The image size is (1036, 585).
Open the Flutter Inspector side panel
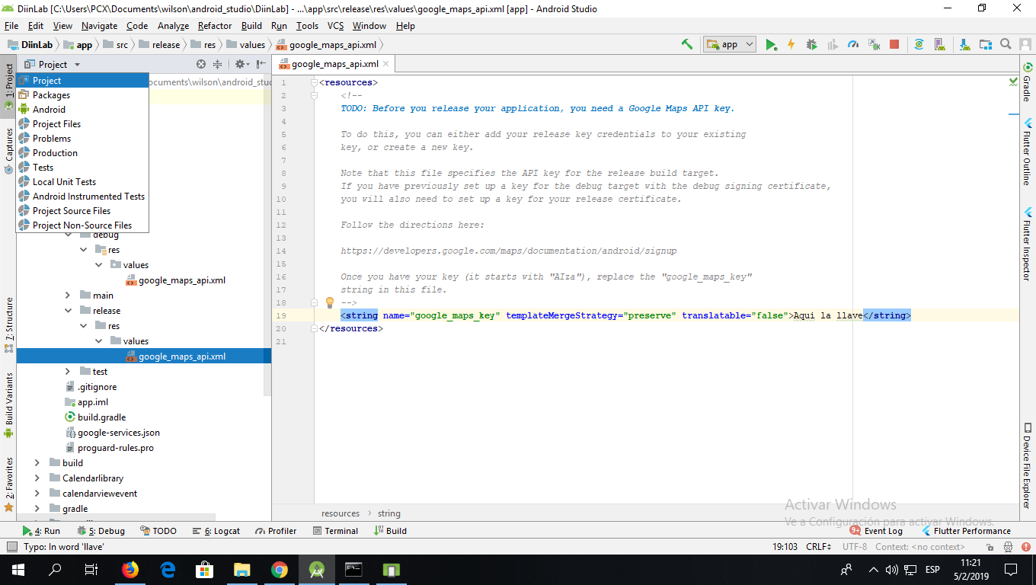pos(1027,244)
